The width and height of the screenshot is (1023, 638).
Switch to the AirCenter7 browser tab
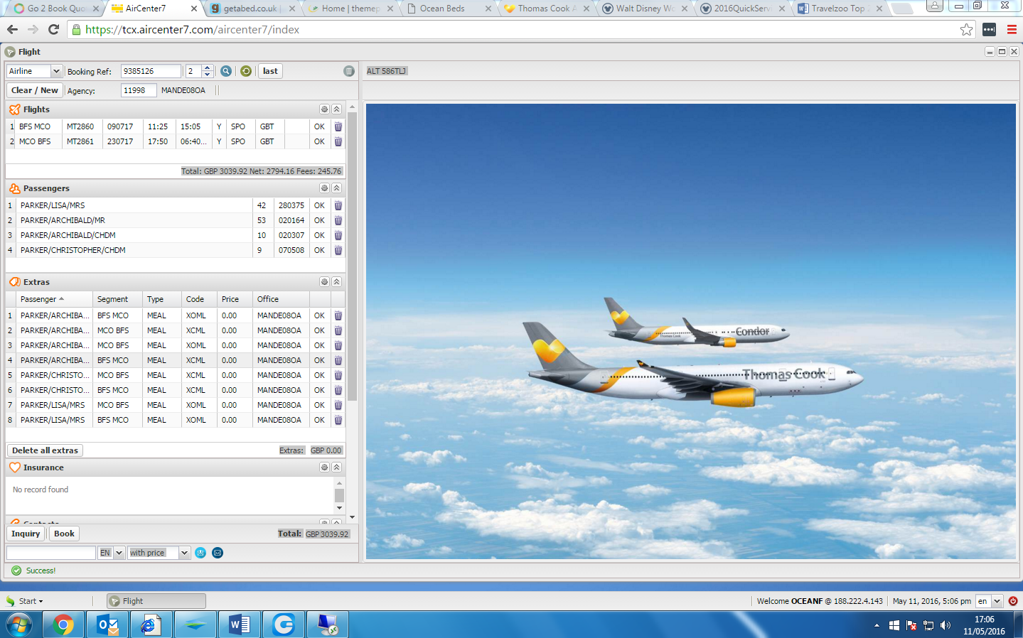pos(154,9)
